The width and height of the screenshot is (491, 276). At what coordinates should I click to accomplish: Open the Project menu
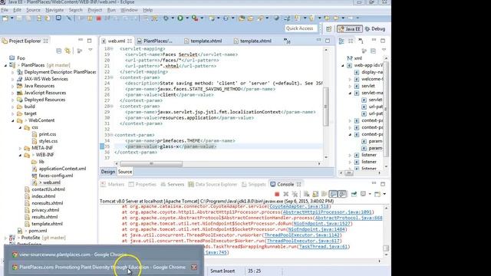pyautogui.click(x=94, y=10)
